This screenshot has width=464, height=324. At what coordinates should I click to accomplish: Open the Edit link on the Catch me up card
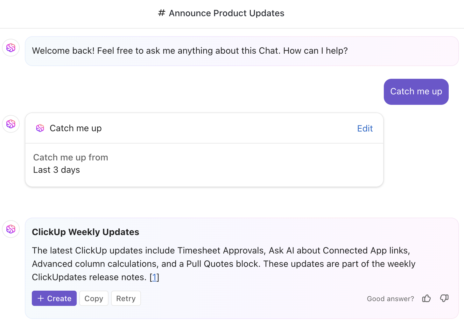coord(365,128)
